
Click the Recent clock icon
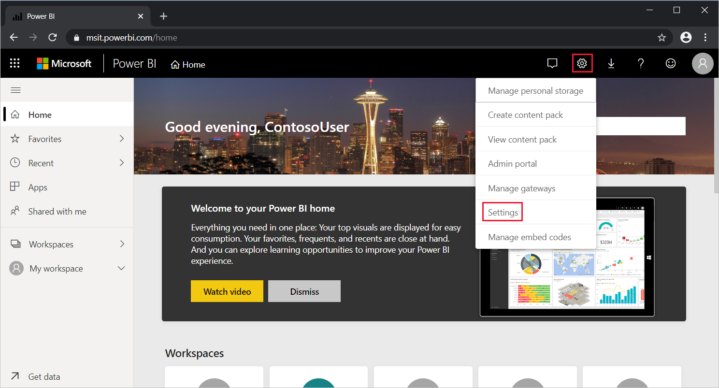[x=15, y=163]
